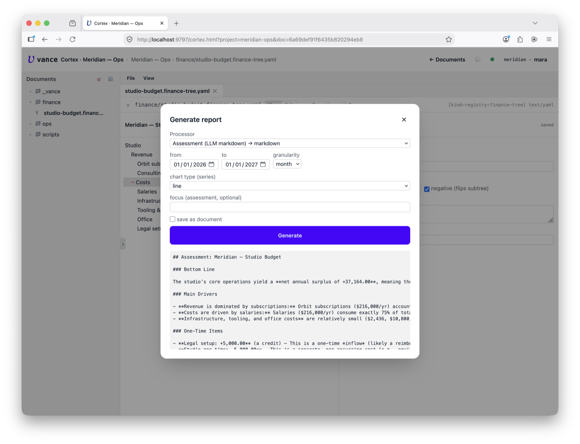
Task: Click the Meridian — Ops breadcrumb
Action: tap(151, 59)
